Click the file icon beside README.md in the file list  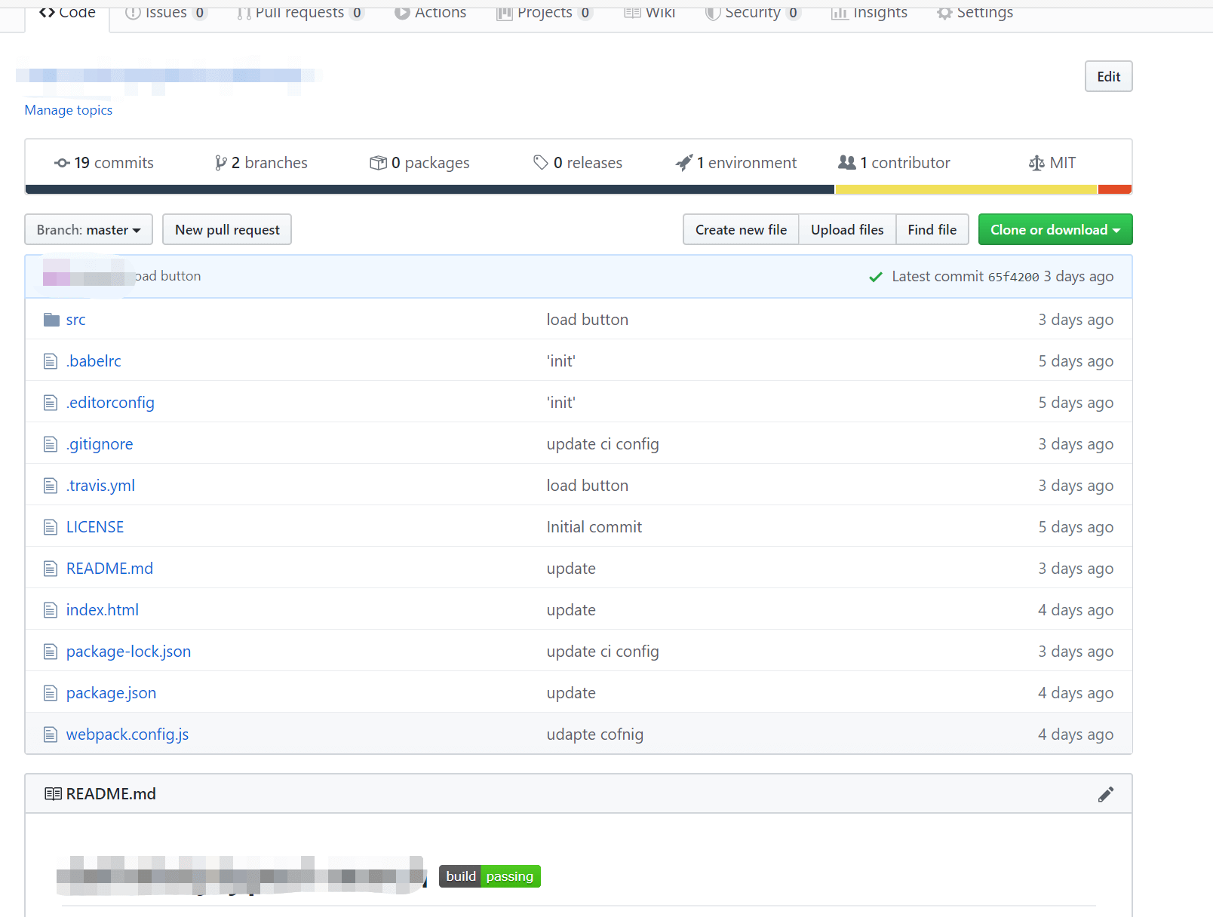point(51,569)
